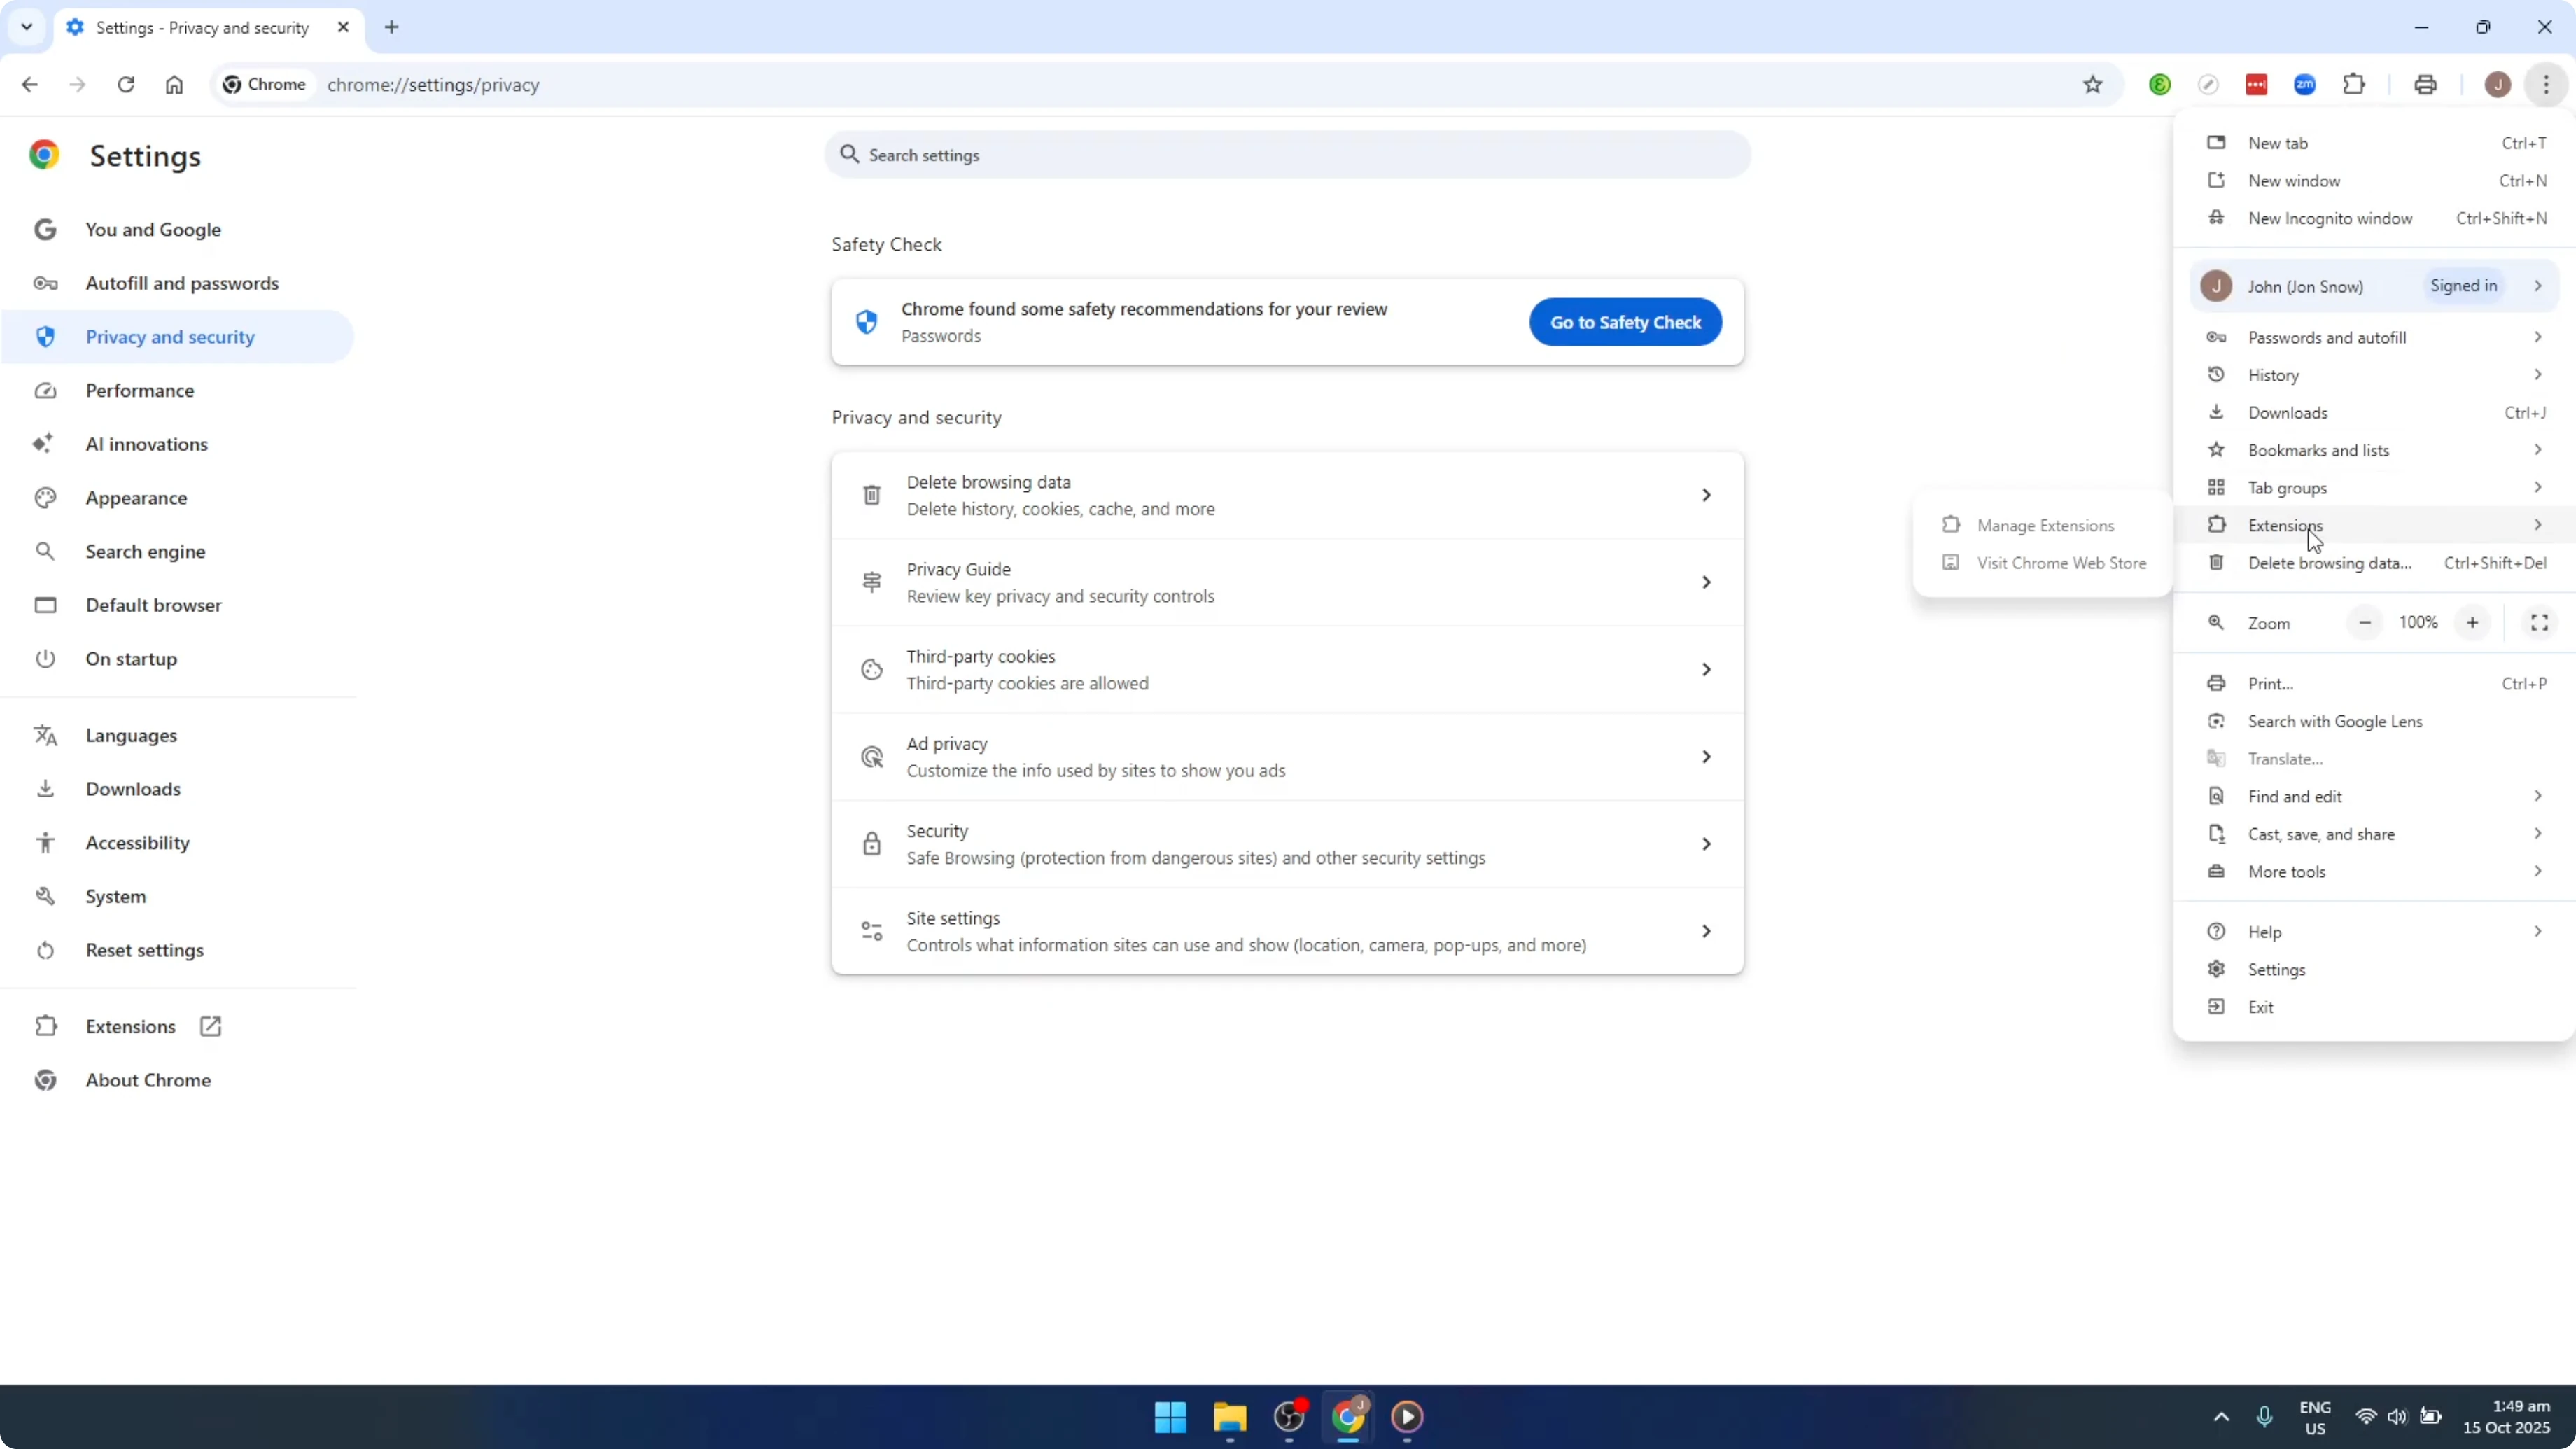Expand Delete browsing data row

click(1287, 496)
